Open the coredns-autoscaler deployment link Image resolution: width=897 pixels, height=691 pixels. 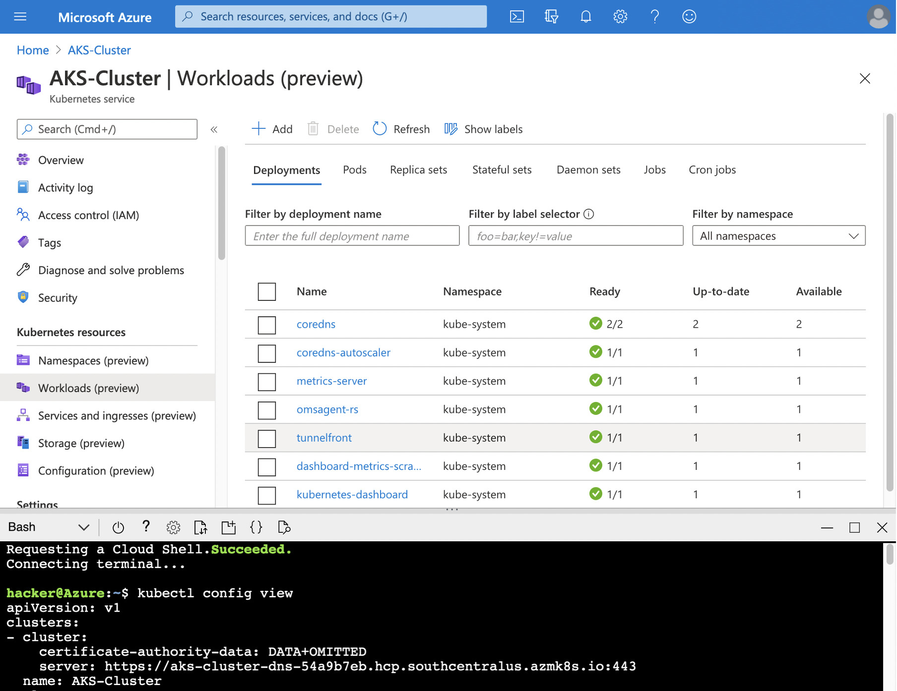(343, 352)
